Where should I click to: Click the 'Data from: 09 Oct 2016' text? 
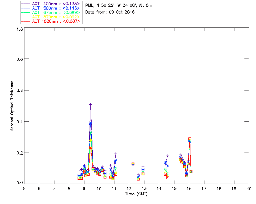point(110,12)
